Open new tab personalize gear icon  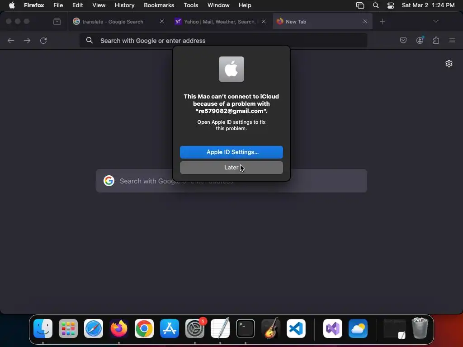(x=449, y=64)
